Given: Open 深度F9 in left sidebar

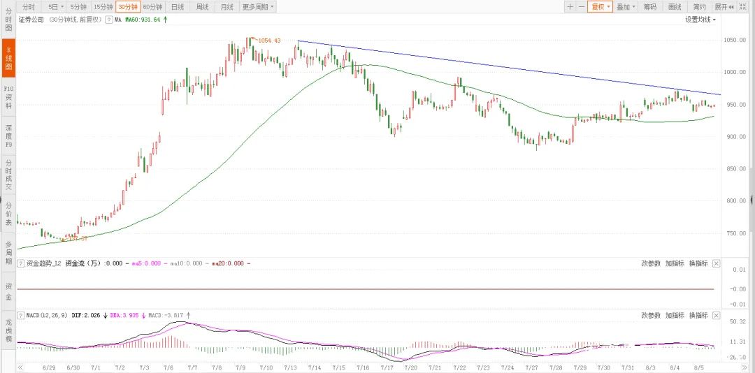Looking at the screenshot, I should pyautogui.click(x=8, y=136).
